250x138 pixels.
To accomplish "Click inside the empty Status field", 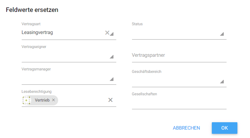I will coord(175,34).
